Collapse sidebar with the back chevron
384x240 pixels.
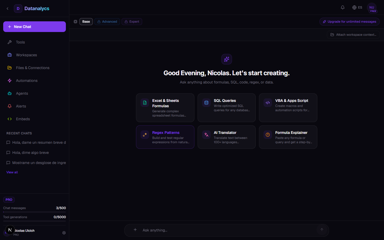click(x=7, y=9)
